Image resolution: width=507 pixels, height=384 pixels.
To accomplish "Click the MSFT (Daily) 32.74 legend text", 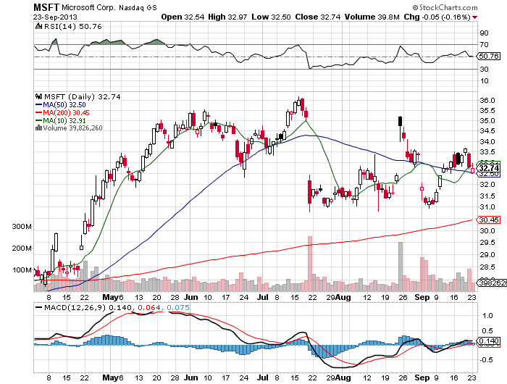I will [x=82, y=96].
